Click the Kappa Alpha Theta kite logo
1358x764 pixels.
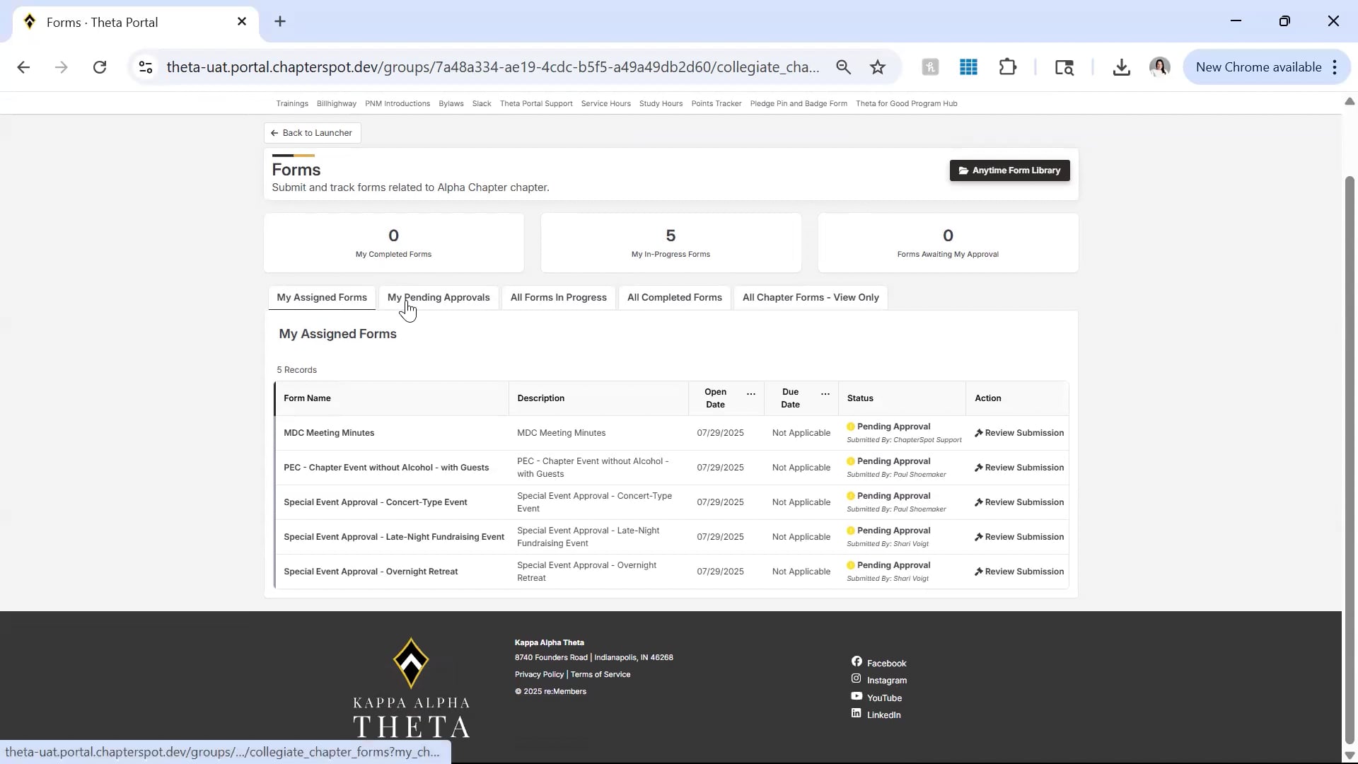coord(411,663)
